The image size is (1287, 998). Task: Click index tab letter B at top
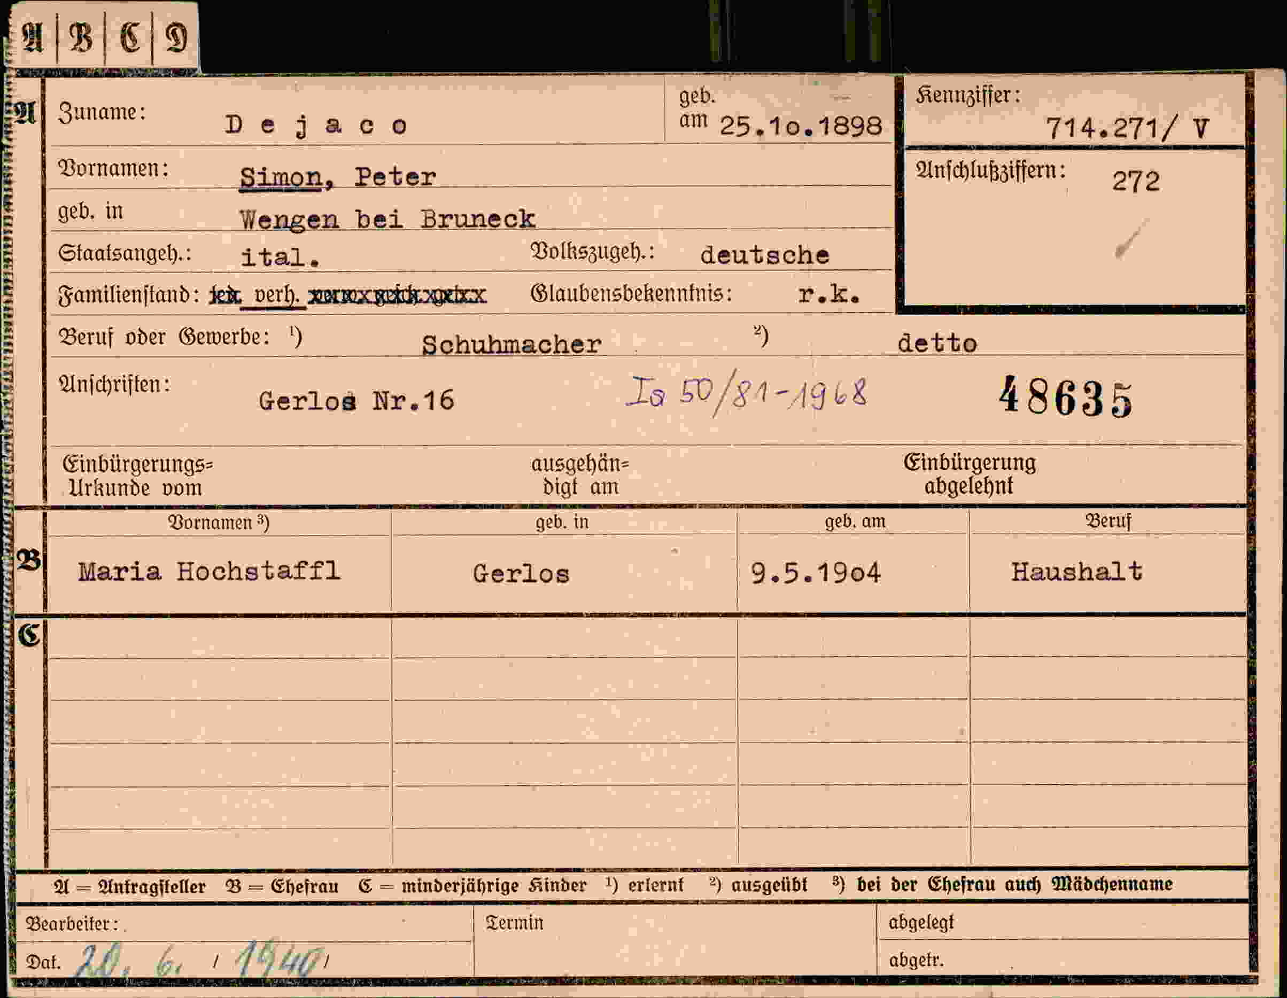81,38
